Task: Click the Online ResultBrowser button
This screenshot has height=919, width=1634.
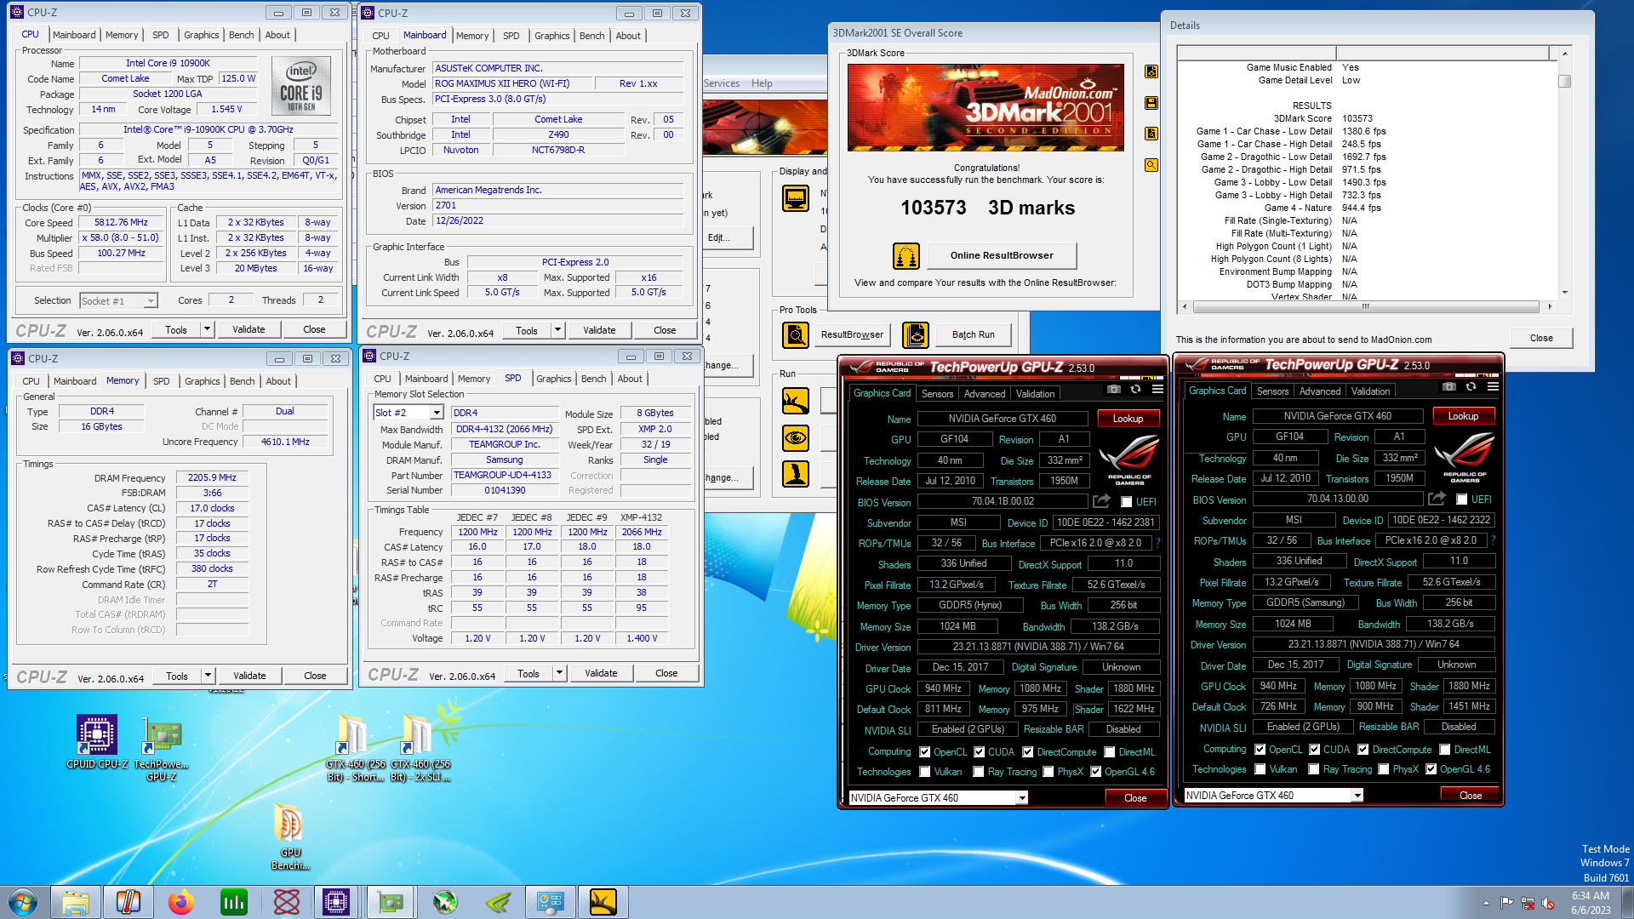Action: [1002, 255]
